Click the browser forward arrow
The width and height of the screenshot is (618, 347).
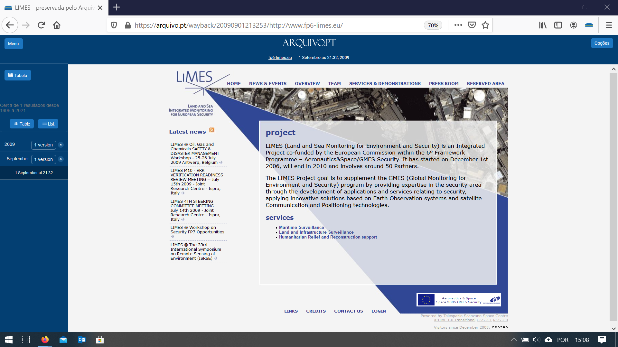(26, 25)
